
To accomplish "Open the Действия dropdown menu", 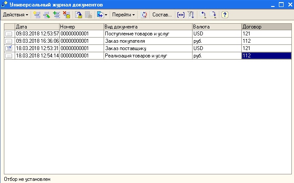I will [16, 15].
